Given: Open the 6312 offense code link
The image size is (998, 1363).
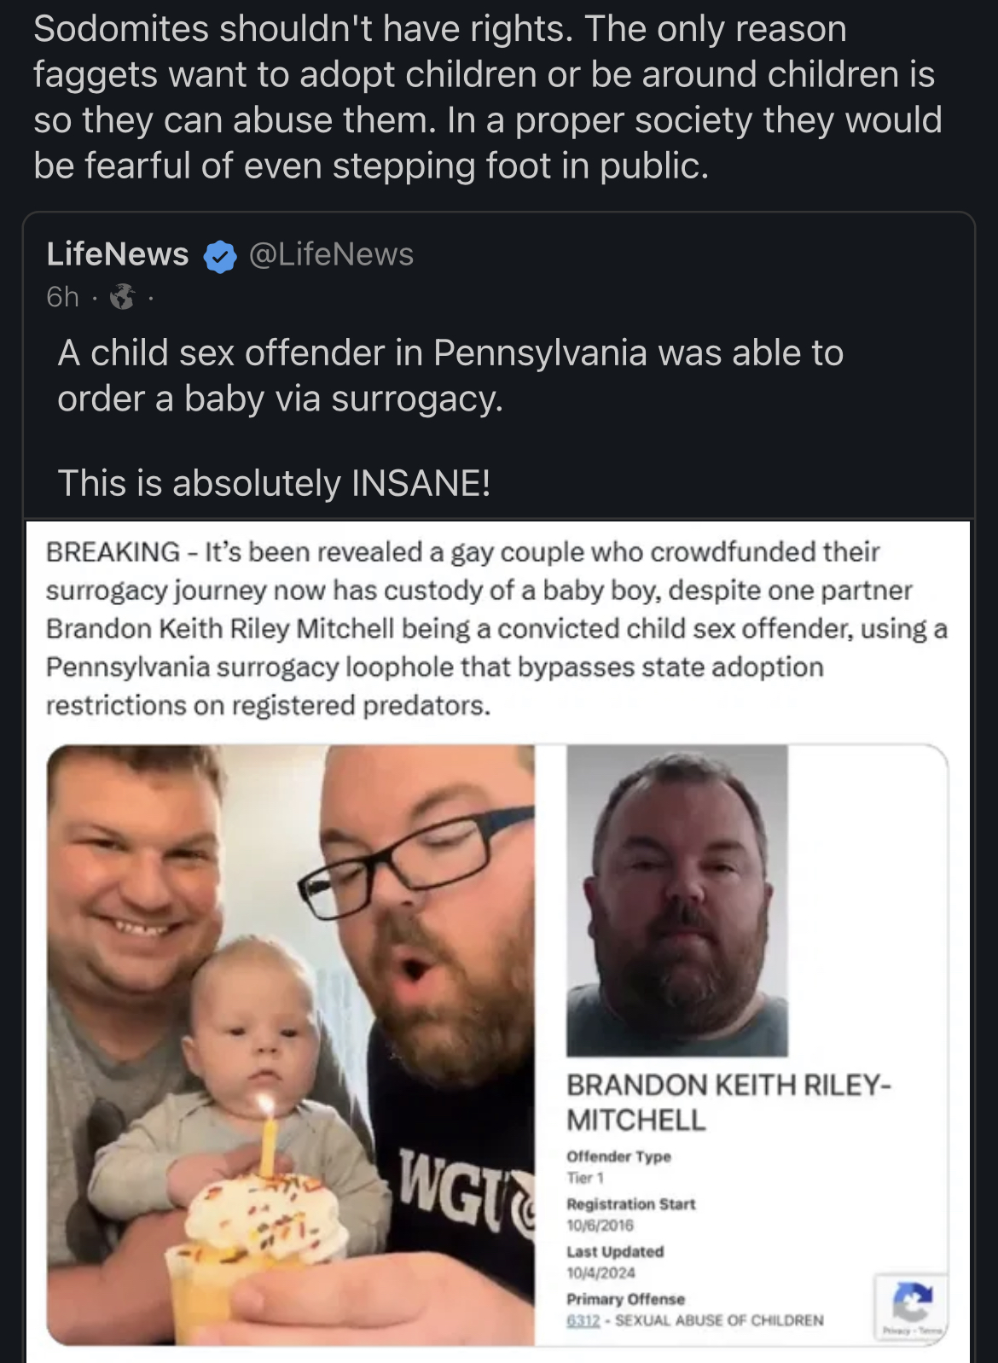Looking at the screenshot, I should click(582, 1320).
